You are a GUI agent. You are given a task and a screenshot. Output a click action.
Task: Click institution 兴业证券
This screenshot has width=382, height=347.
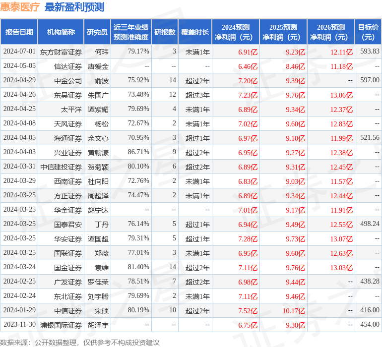tap(68, 153)
